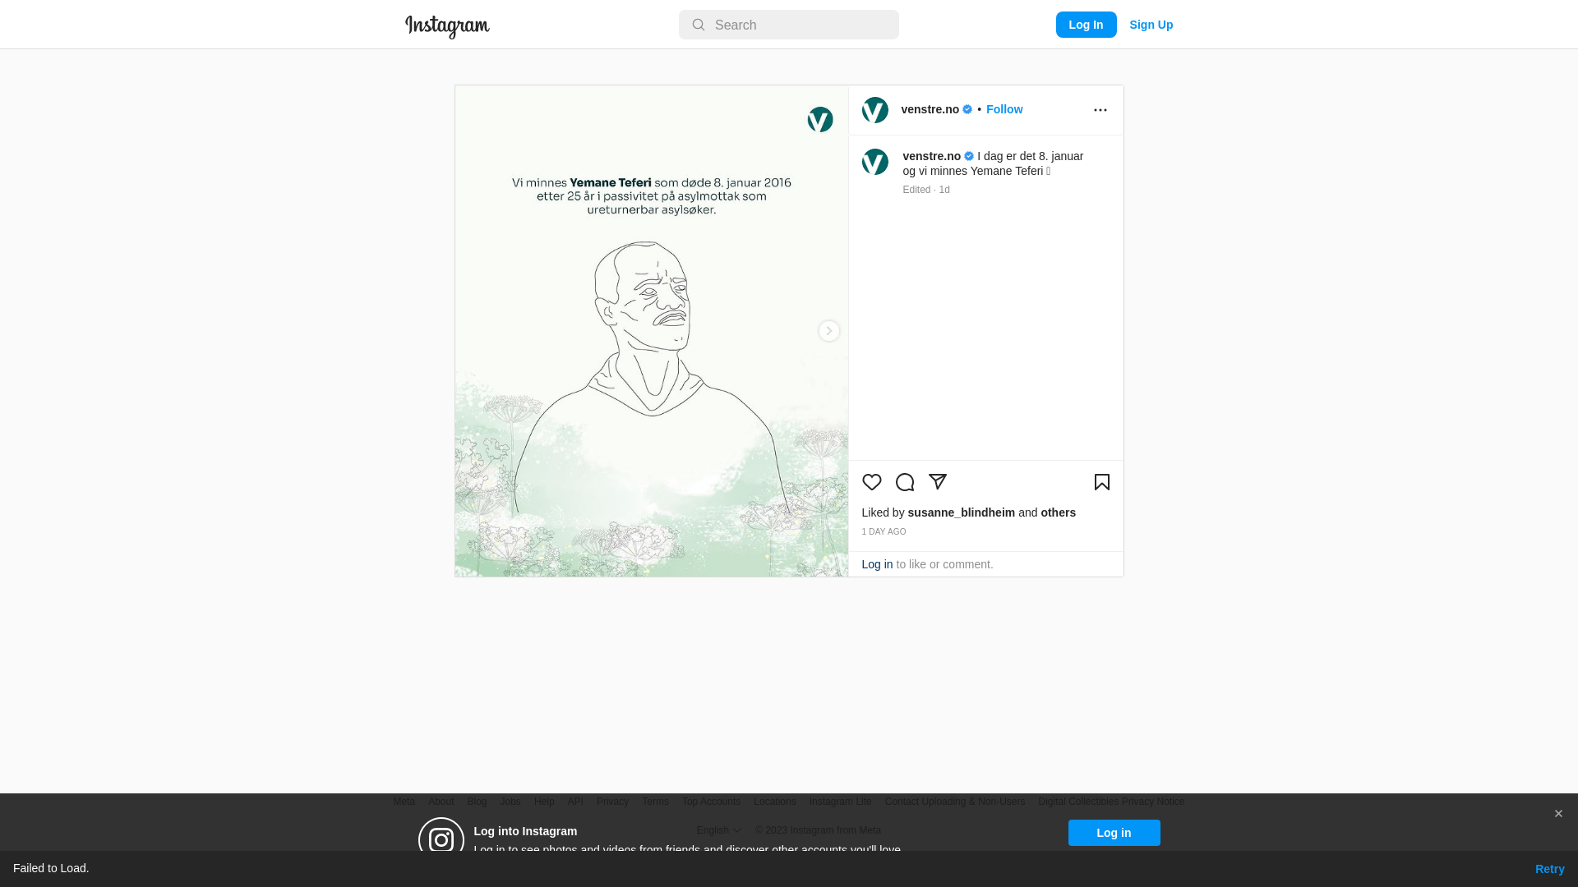Focus the Search input field
Viewport: 1578px width, 887px height.
(788, 25)
